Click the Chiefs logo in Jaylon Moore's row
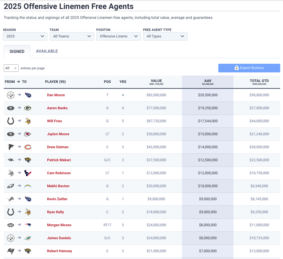Screen dimensions: 283x259 [28, 134]
